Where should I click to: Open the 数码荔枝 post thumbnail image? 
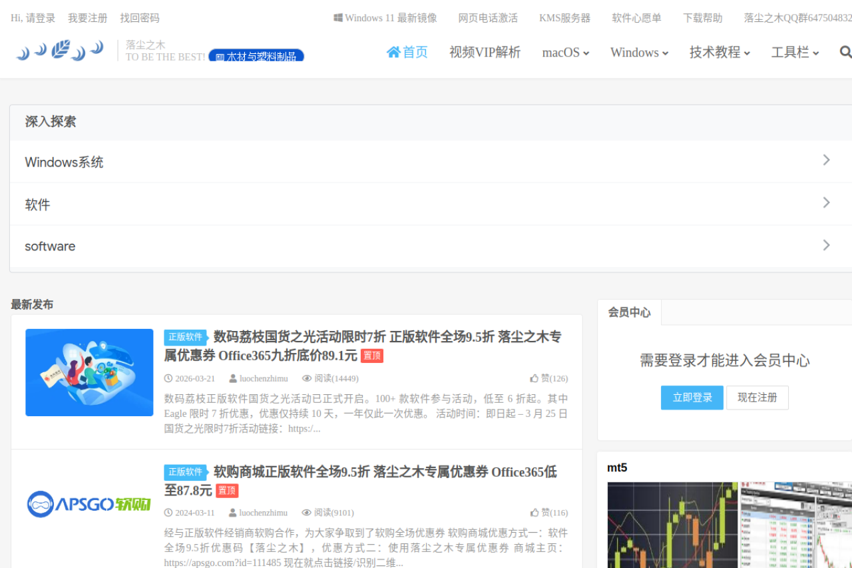[89, 372]
